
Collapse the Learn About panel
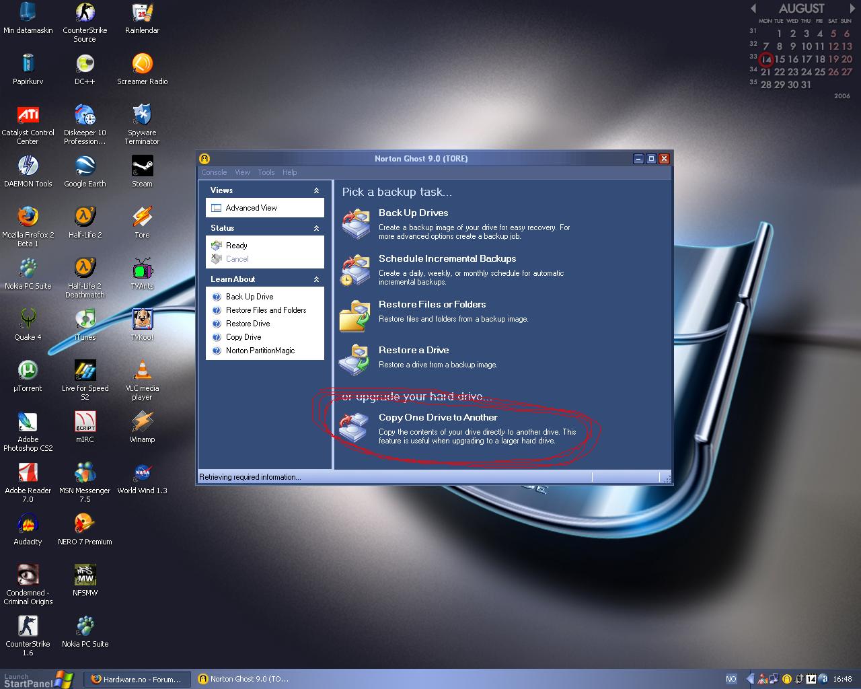316,279
